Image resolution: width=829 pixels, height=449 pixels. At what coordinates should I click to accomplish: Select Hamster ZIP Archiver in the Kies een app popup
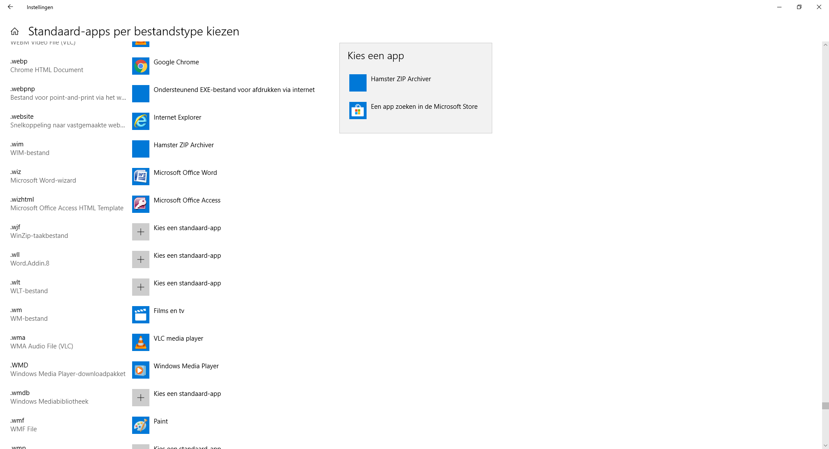click(x=415, y=83)
